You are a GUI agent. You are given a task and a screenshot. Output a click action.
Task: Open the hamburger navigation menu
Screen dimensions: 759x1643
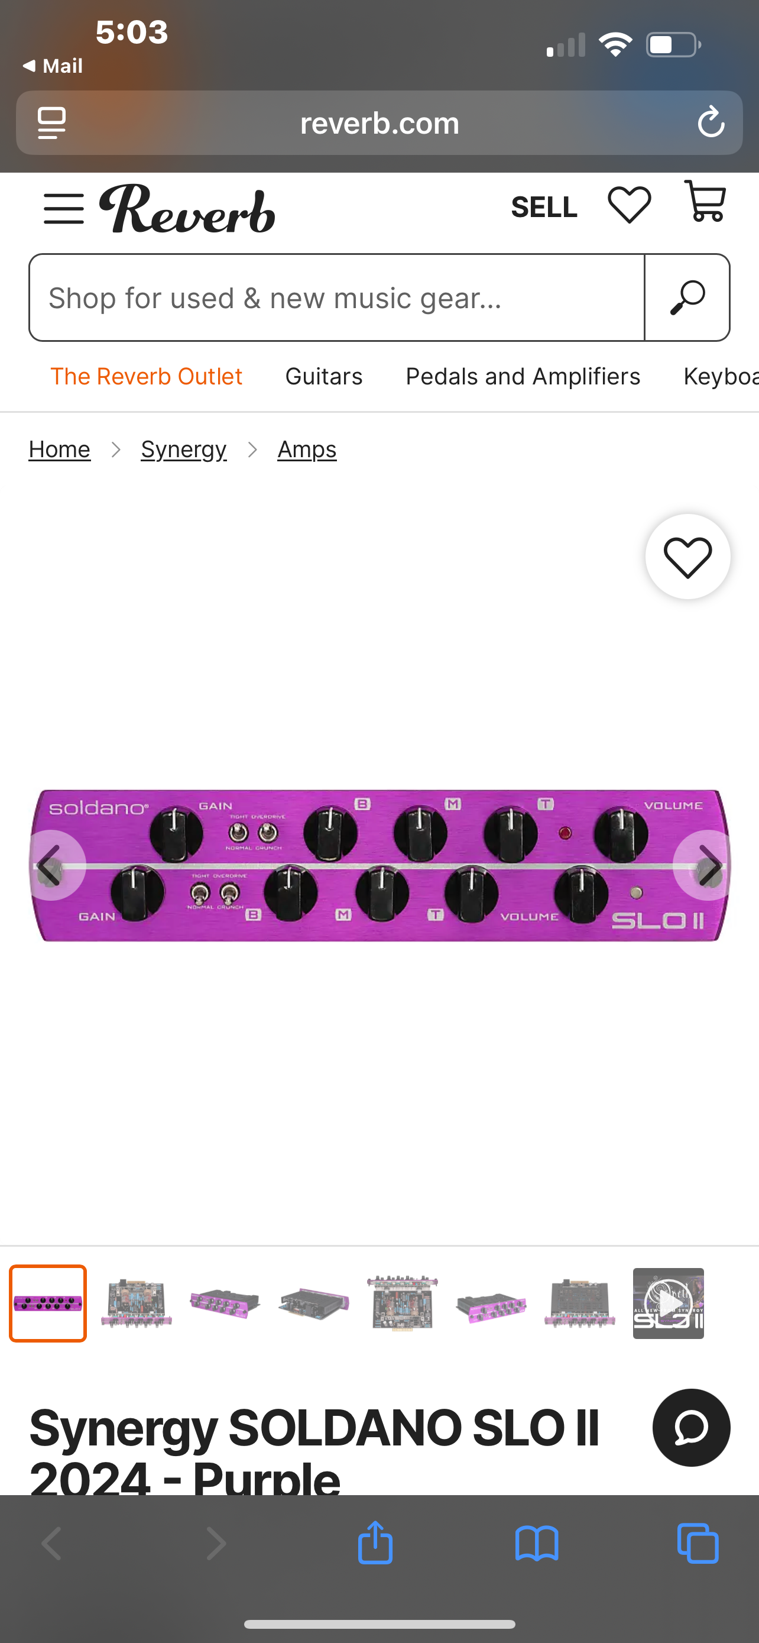(64, 209)
